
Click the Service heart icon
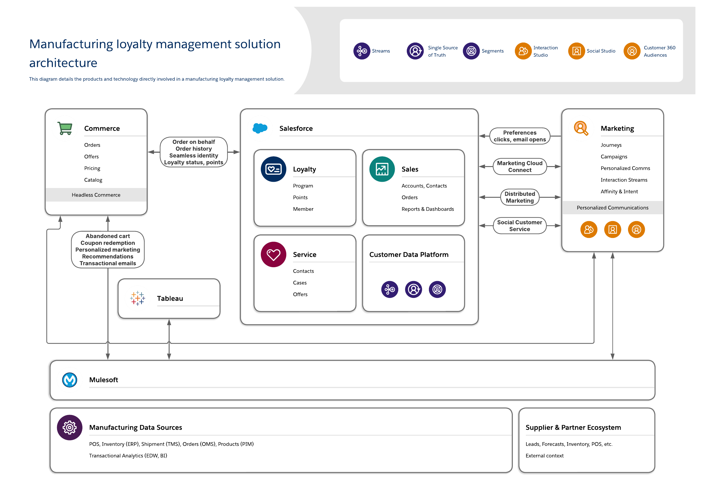tap(273, 254)
